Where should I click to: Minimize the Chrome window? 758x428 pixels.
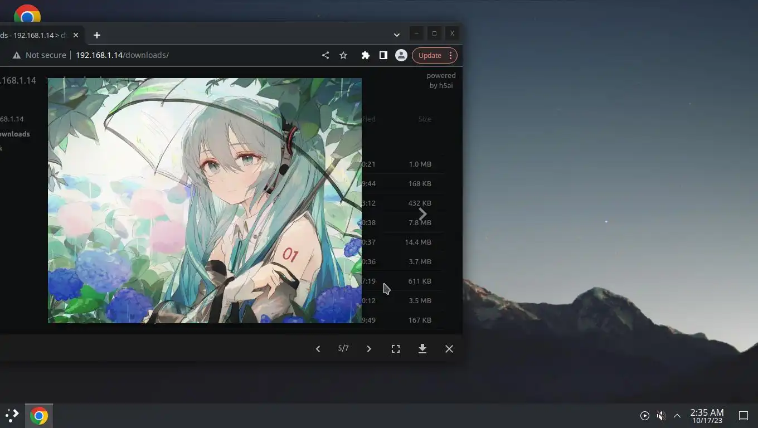pos(416,33)
